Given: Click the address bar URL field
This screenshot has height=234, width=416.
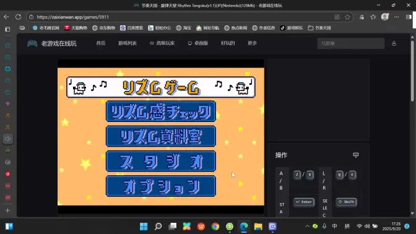Looking at the screenshot, I should [183, 17].
